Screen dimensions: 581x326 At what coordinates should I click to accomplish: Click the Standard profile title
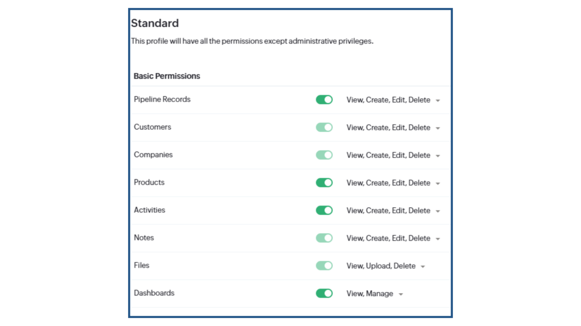[x=155, y=23]
